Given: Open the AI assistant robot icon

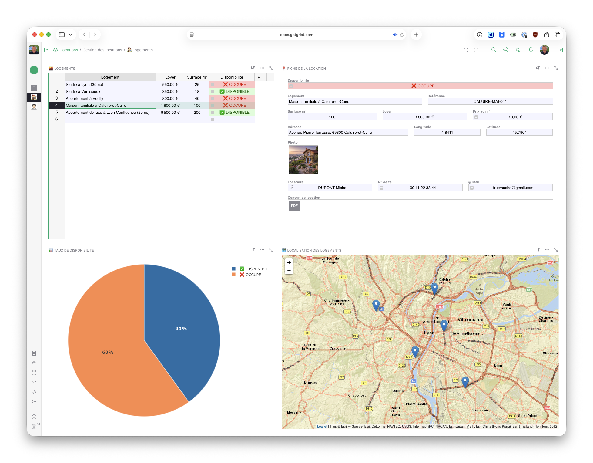Looking at the screenshot, I should click(34, 353).
